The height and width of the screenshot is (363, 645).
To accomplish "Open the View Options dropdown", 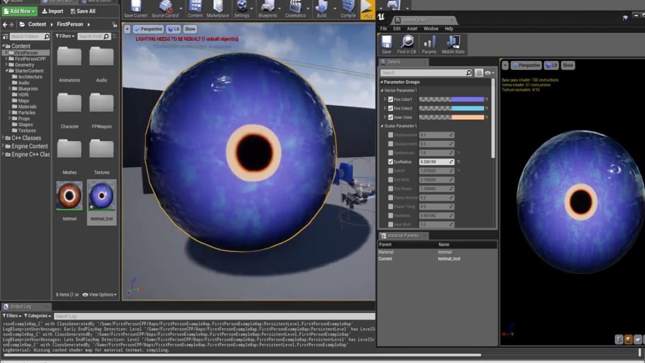I will 100,294.
